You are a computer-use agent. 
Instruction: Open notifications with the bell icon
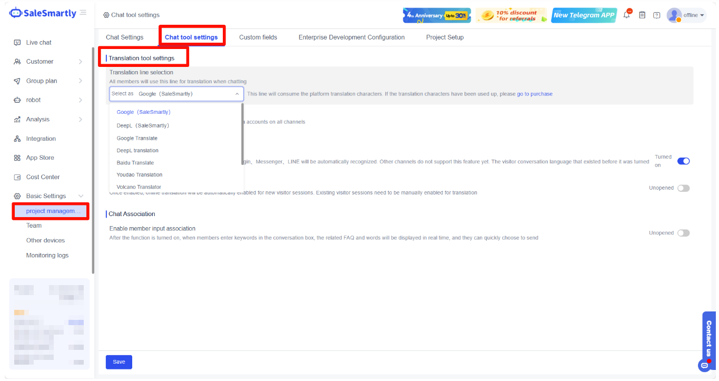tap(627, 14)
